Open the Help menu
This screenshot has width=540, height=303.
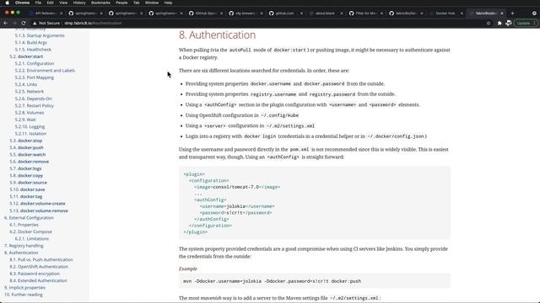click(168, 3)
